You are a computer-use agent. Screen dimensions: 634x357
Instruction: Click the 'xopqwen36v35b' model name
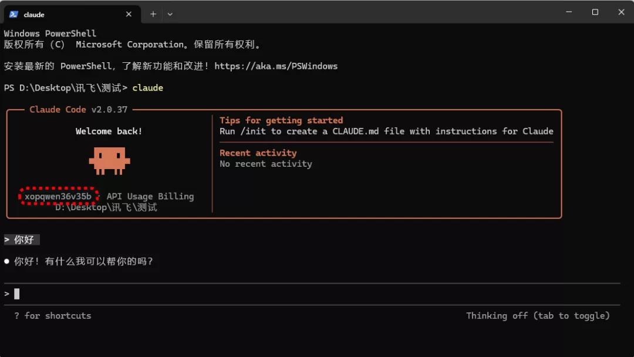(58, 197)
